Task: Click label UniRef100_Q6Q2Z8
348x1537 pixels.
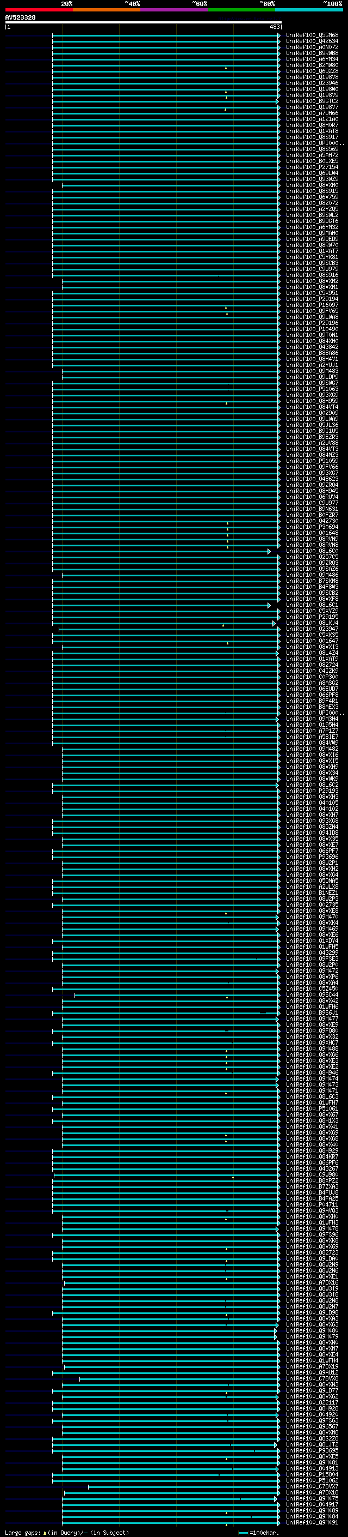Action: pyautogui.click(x=312, y=71)
